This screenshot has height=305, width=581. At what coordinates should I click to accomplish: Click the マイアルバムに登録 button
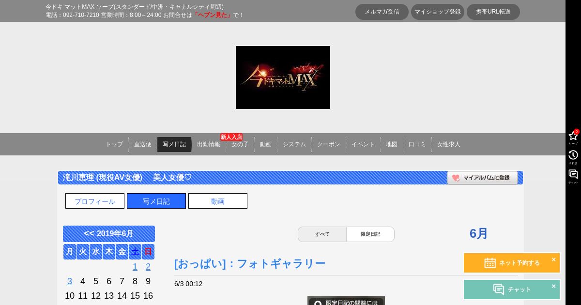click(482, 178)
